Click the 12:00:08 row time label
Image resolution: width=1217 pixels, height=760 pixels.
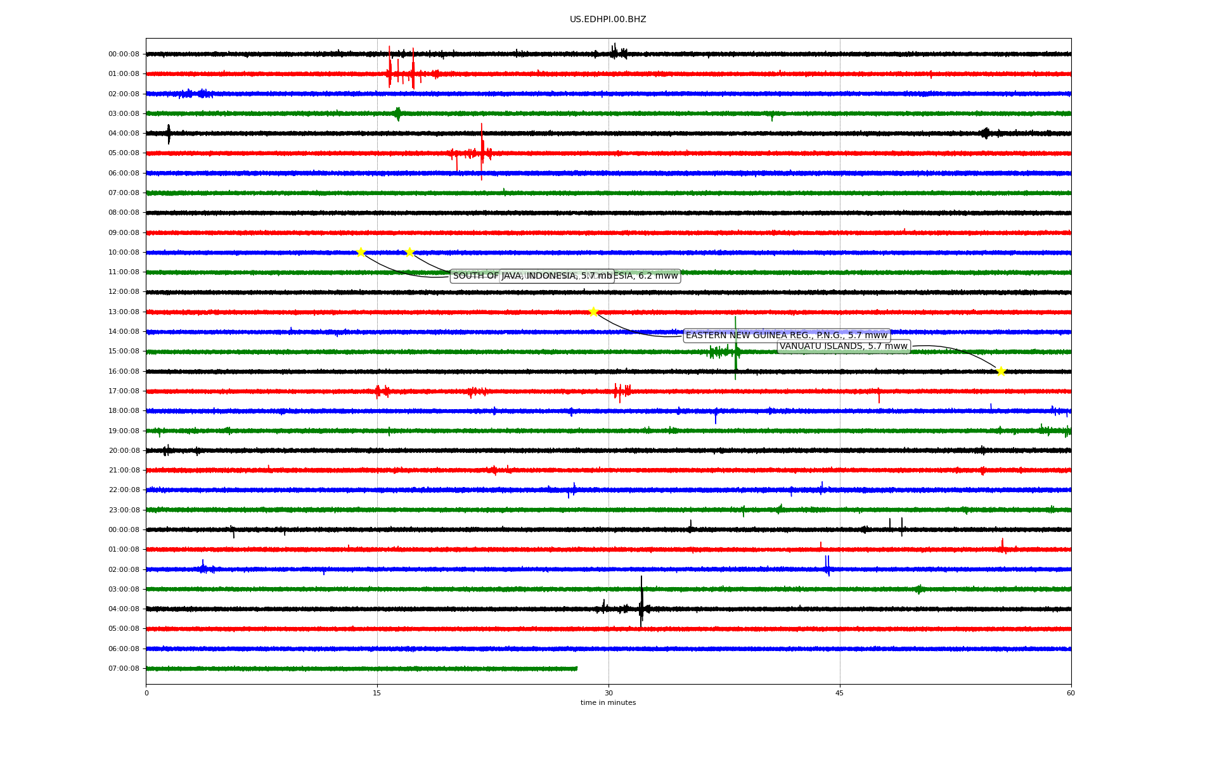(x=124, y=292)
